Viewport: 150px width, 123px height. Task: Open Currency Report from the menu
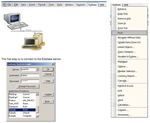[129, 76]
